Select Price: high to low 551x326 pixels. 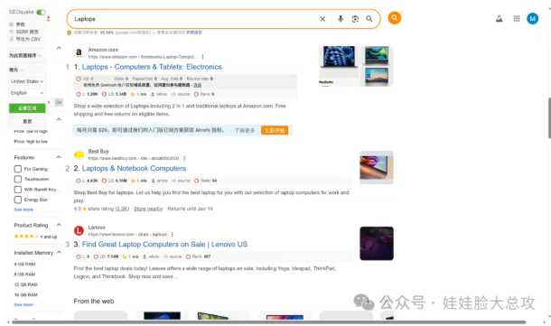coord(31,142)
